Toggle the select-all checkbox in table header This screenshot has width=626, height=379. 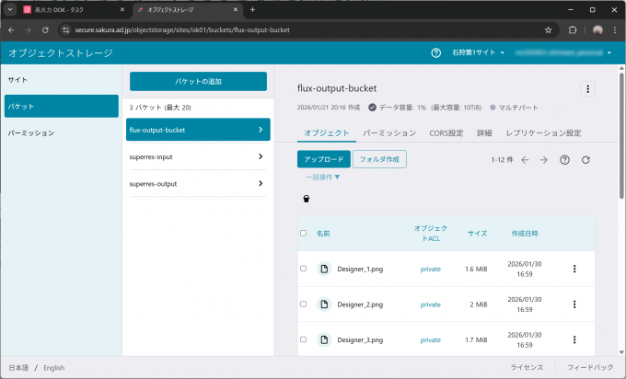point(304,233)
